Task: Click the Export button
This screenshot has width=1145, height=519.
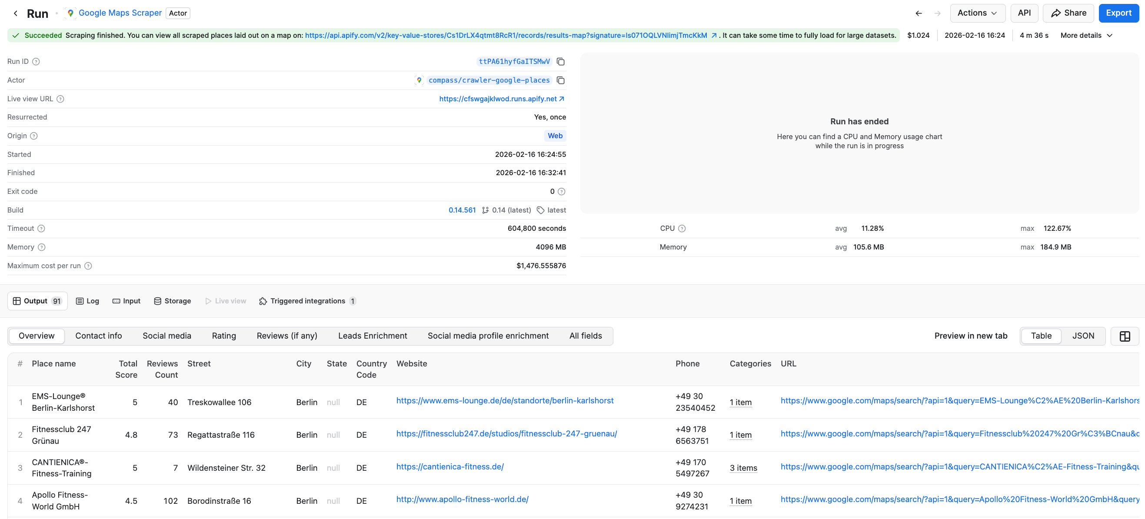Action: (x=1118, y=13)
